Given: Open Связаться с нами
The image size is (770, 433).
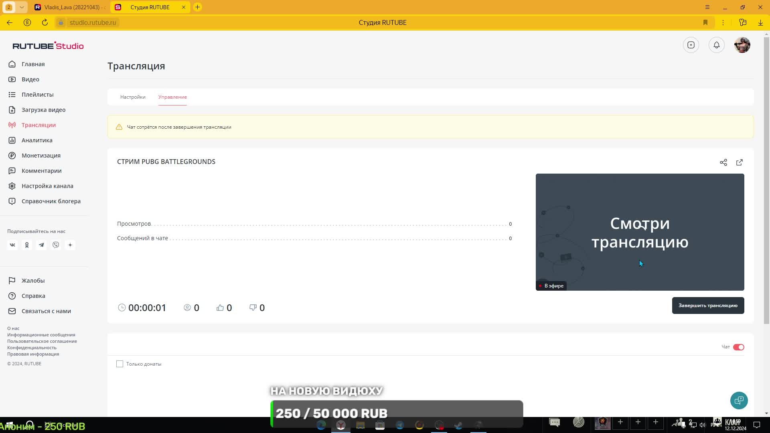Looking at the screenshot, I should click(x=46, y=311).
